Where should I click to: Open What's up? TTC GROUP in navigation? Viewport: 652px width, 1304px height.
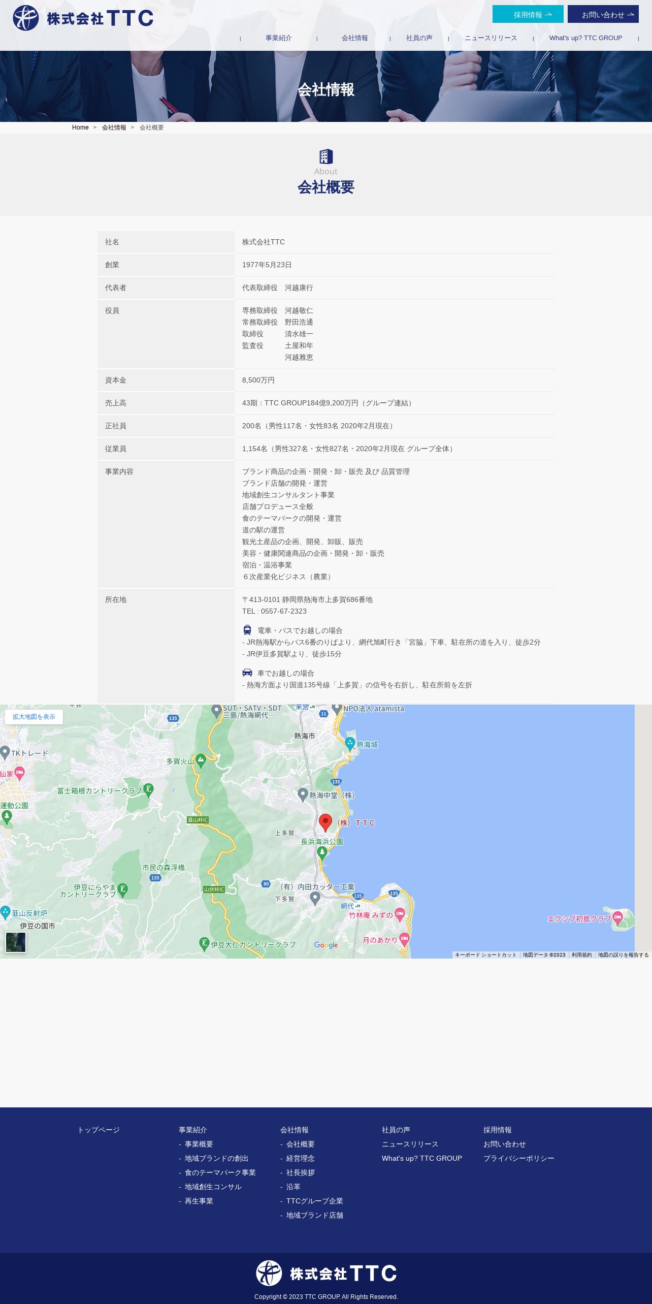(585, 38)
